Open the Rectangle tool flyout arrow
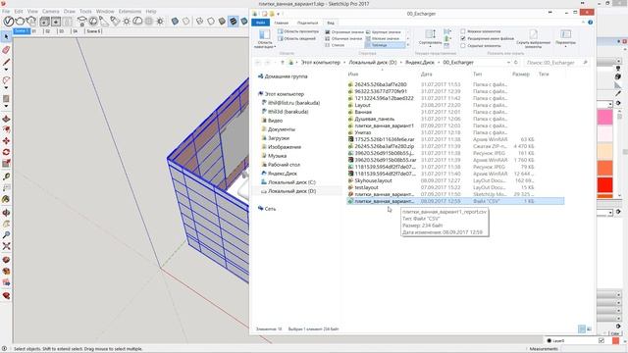The image size is (628, 353). (6, 106)
